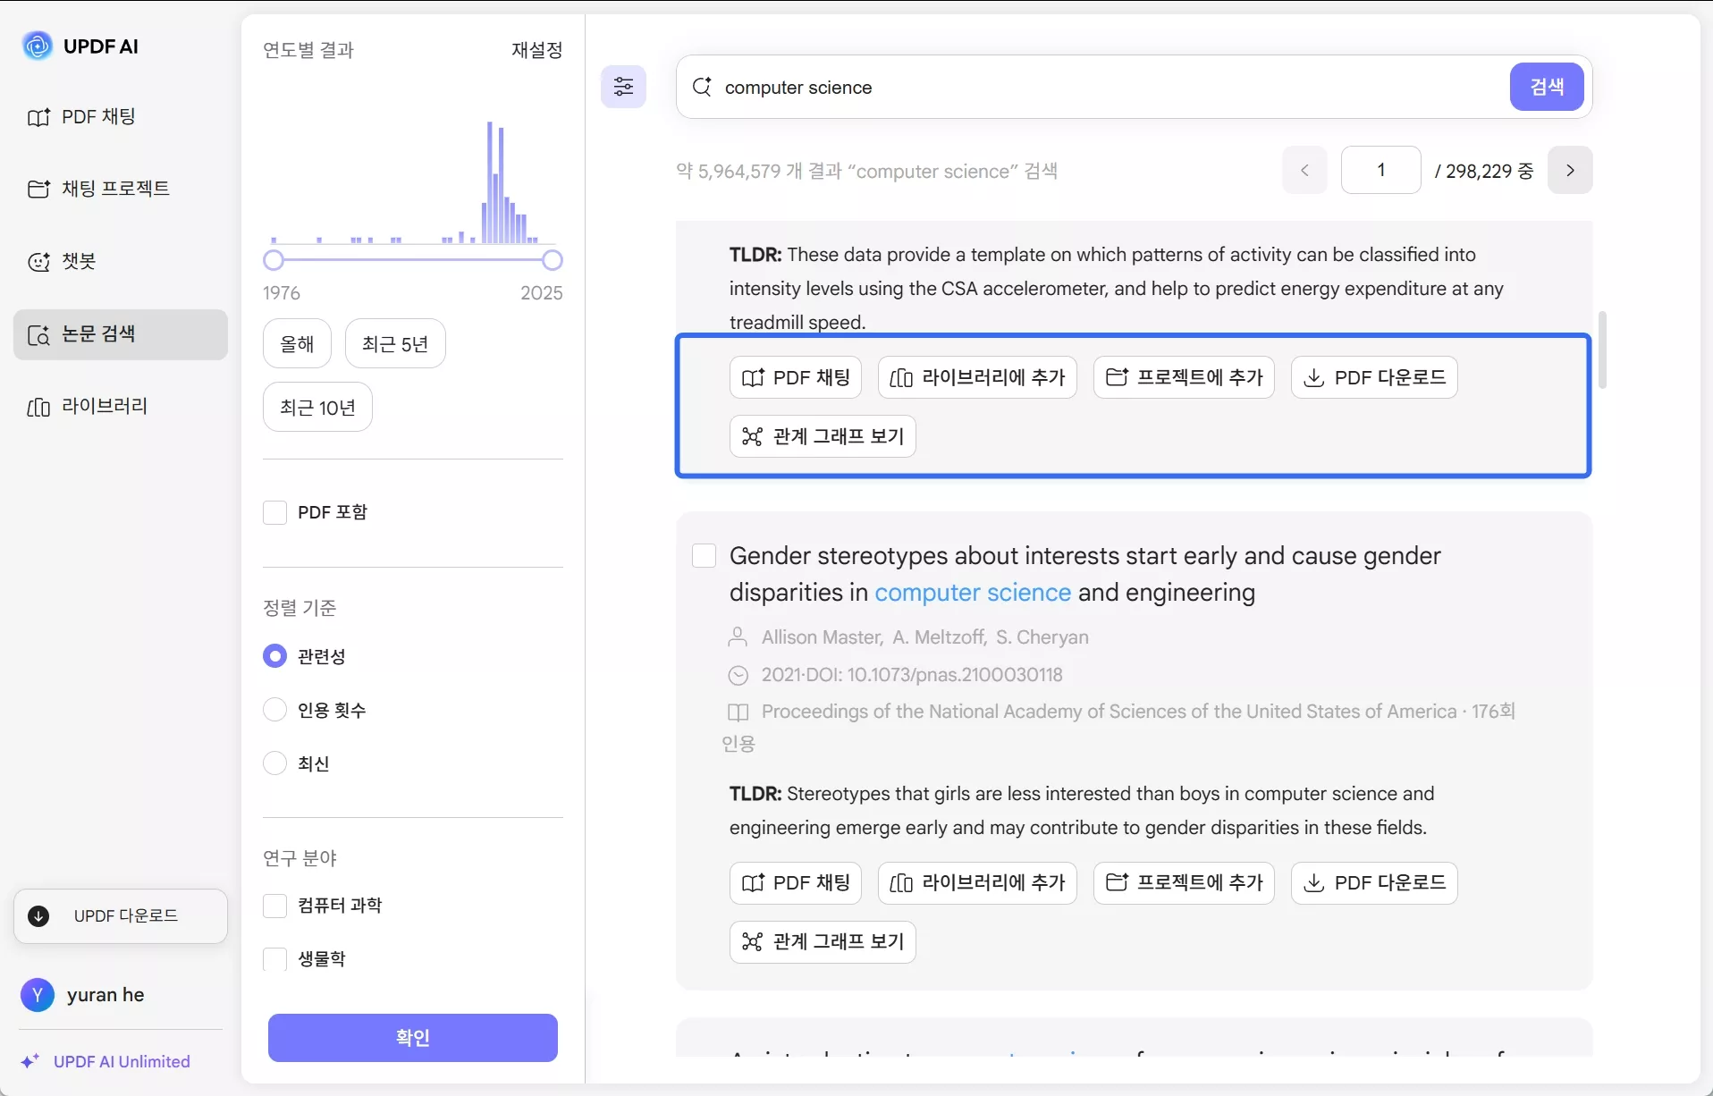The height and width of the screenshot is (1096, 1713).
Task: Click the UPDF AI logo icon
Action: pos(38,46)
